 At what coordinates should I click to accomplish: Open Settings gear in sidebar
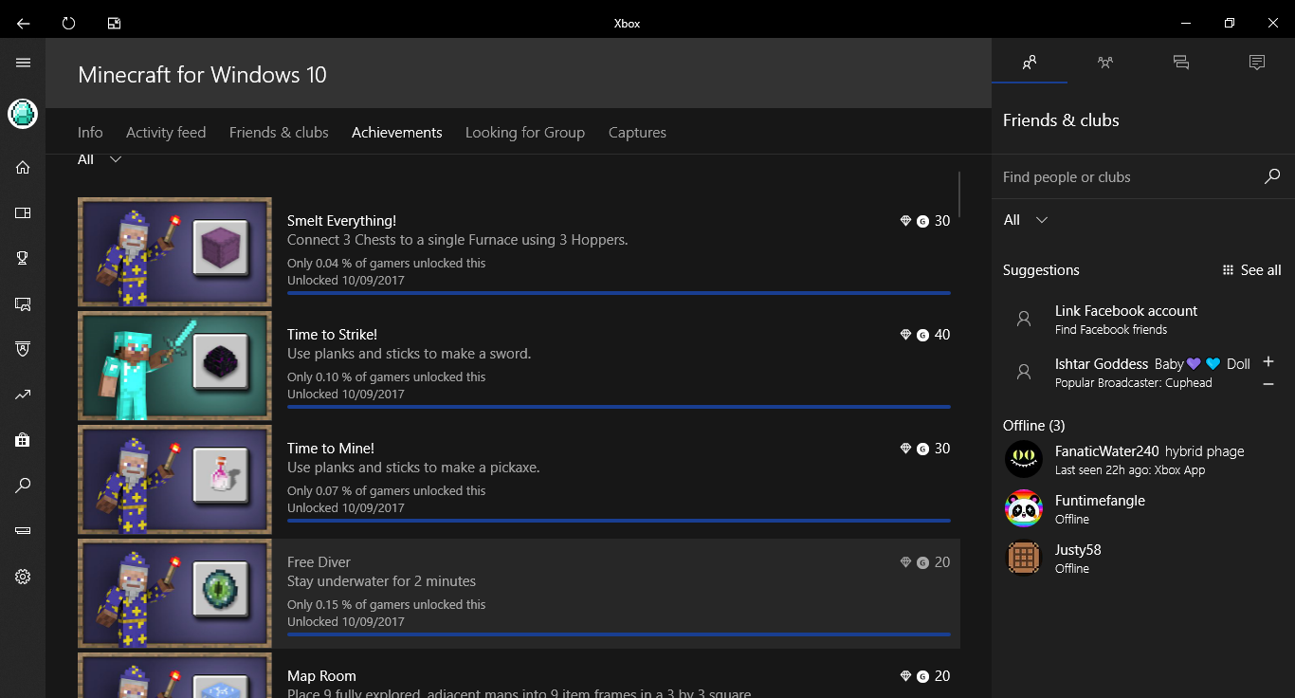pos(23,577)
